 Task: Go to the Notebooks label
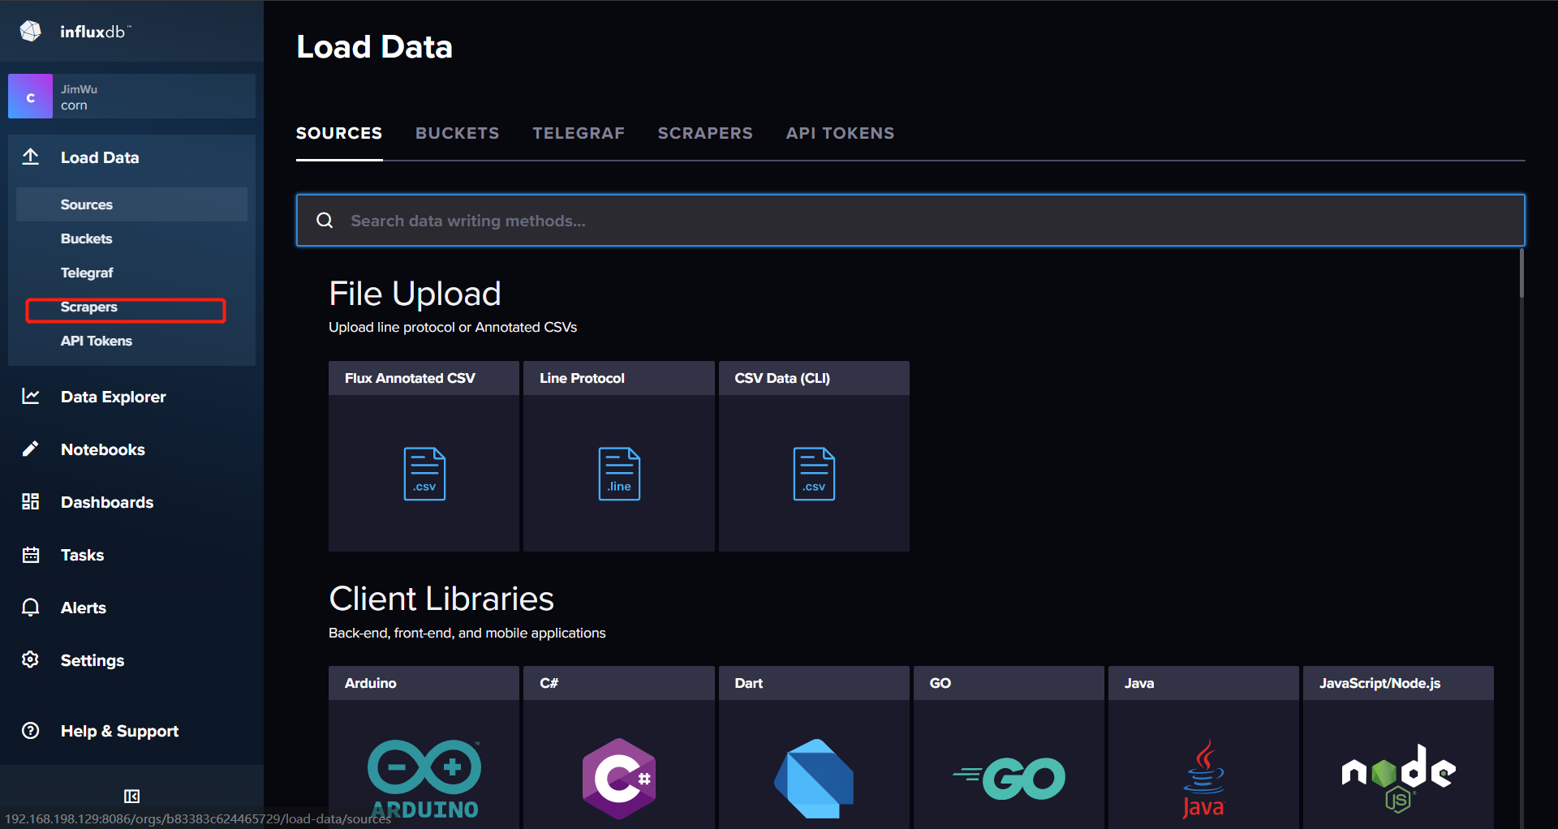click(x=103, y=449)
